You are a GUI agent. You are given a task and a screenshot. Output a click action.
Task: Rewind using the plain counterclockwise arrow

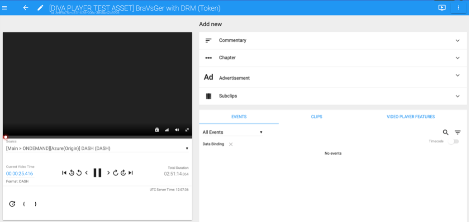79,173
